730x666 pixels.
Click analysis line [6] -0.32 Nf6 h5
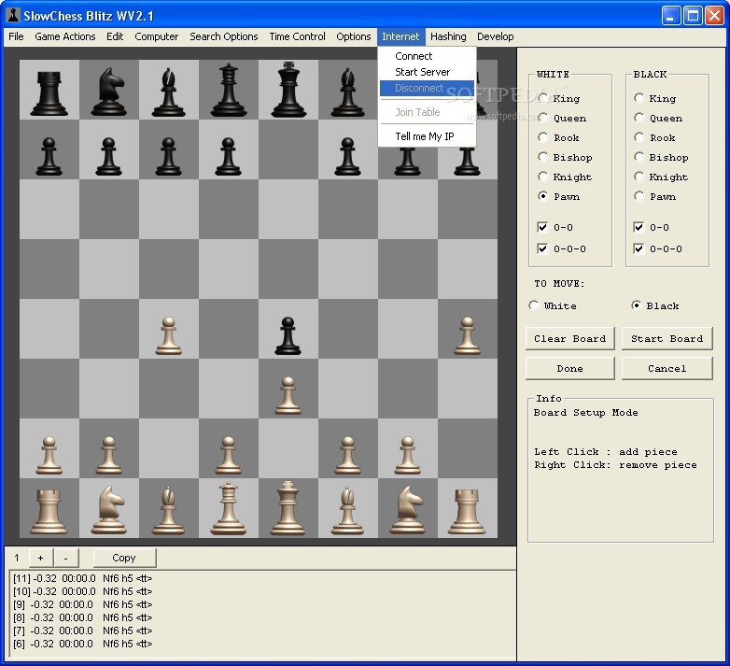tap(82, 644)
